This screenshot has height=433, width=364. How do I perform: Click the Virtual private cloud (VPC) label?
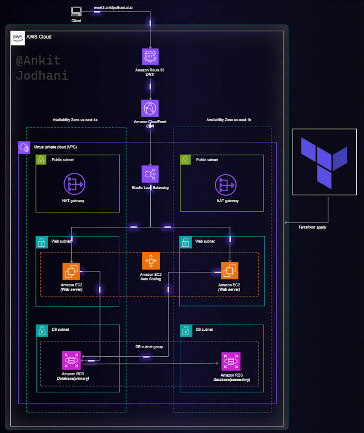(56, 147)
